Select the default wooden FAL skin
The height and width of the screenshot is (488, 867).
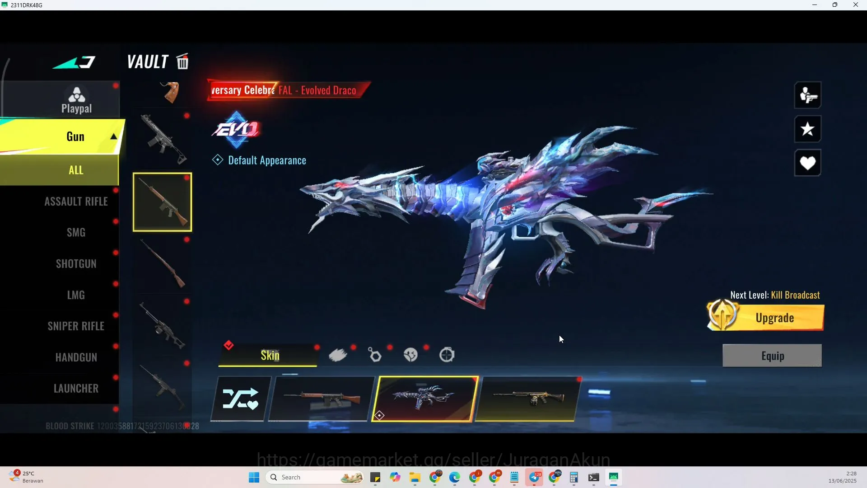(321, 399)
